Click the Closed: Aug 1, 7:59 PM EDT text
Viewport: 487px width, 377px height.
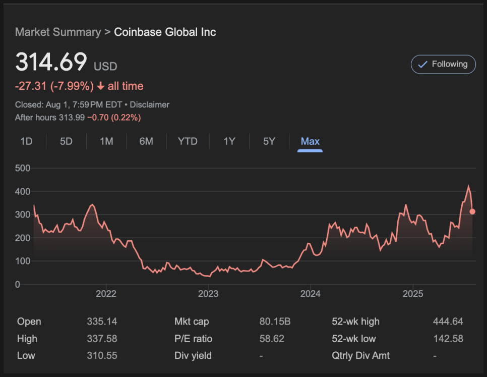click(69, 105)
